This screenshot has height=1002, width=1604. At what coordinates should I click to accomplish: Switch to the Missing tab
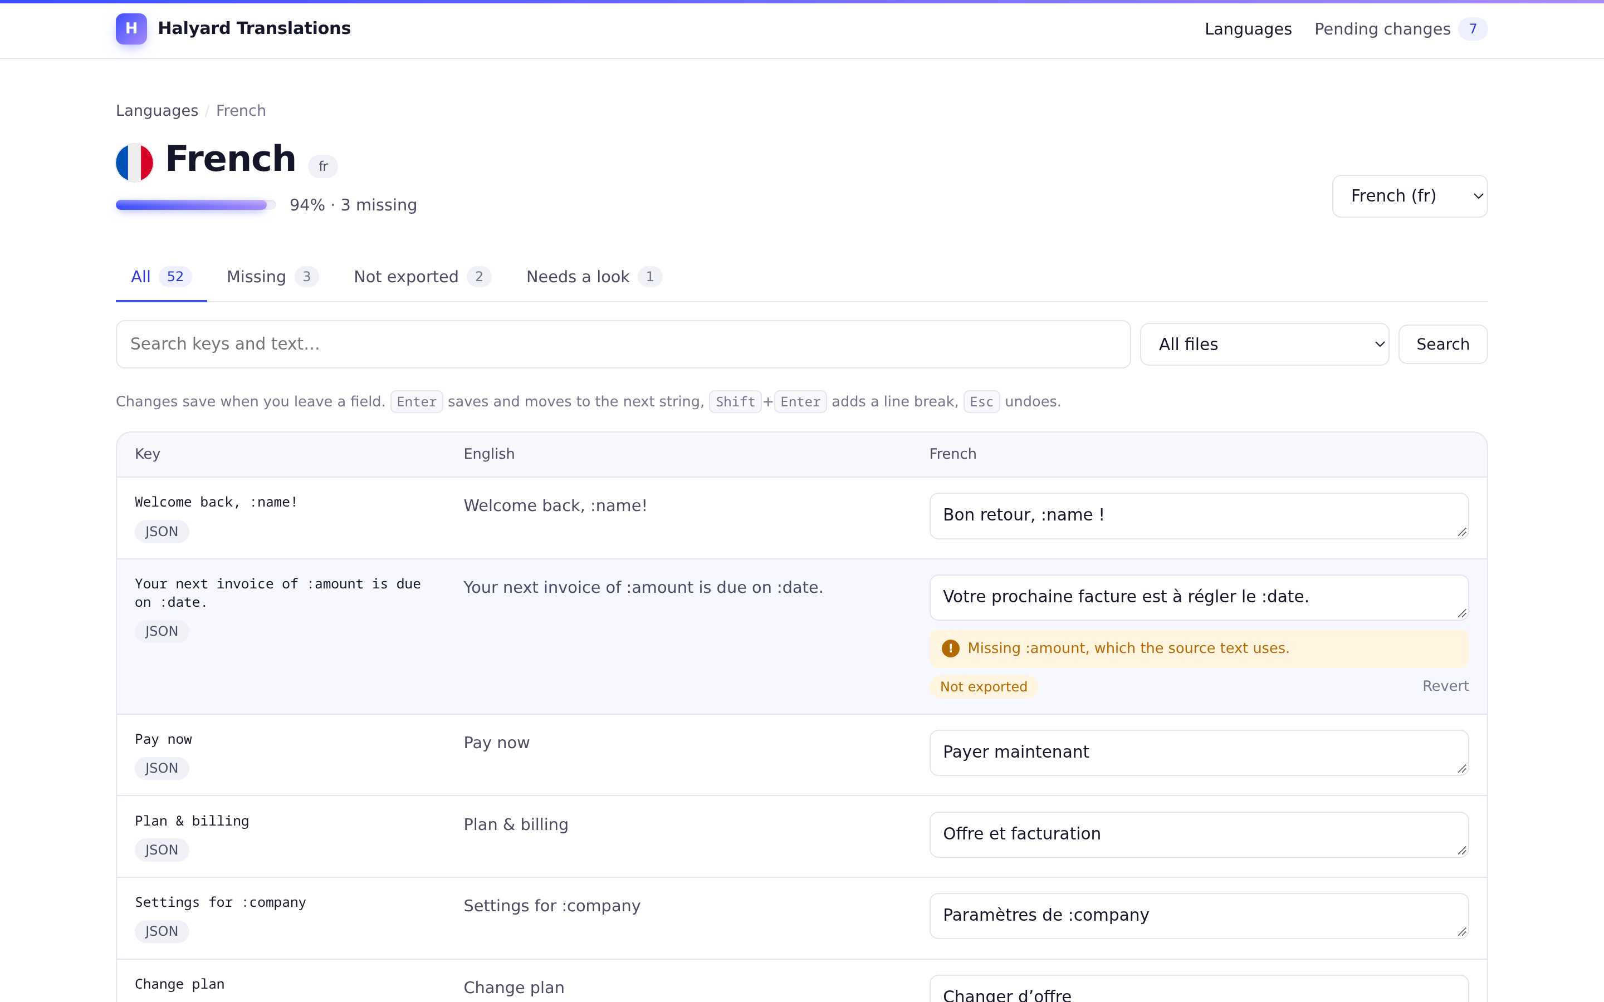tap(272, 277)
